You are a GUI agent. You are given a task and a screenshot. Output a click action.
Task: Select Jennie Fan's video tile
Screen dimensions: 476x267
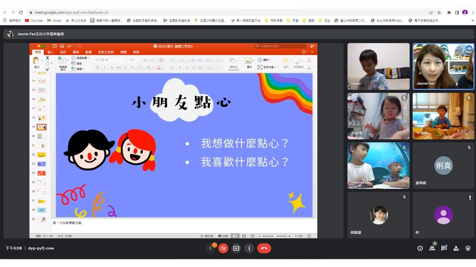[x=443, y=66]
